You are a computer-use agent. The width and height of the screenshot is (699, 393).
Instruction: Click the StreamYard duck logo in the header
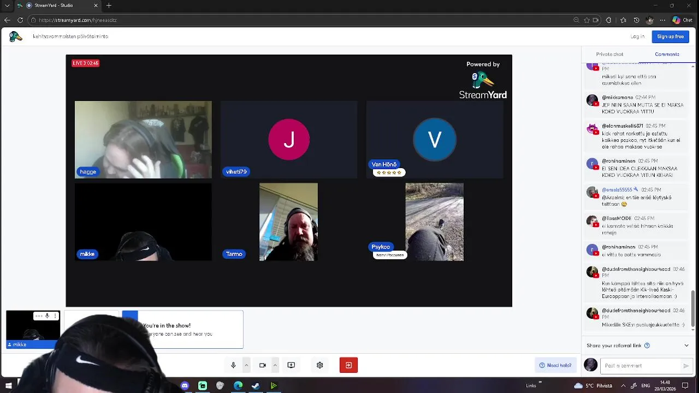click(15, 37)
